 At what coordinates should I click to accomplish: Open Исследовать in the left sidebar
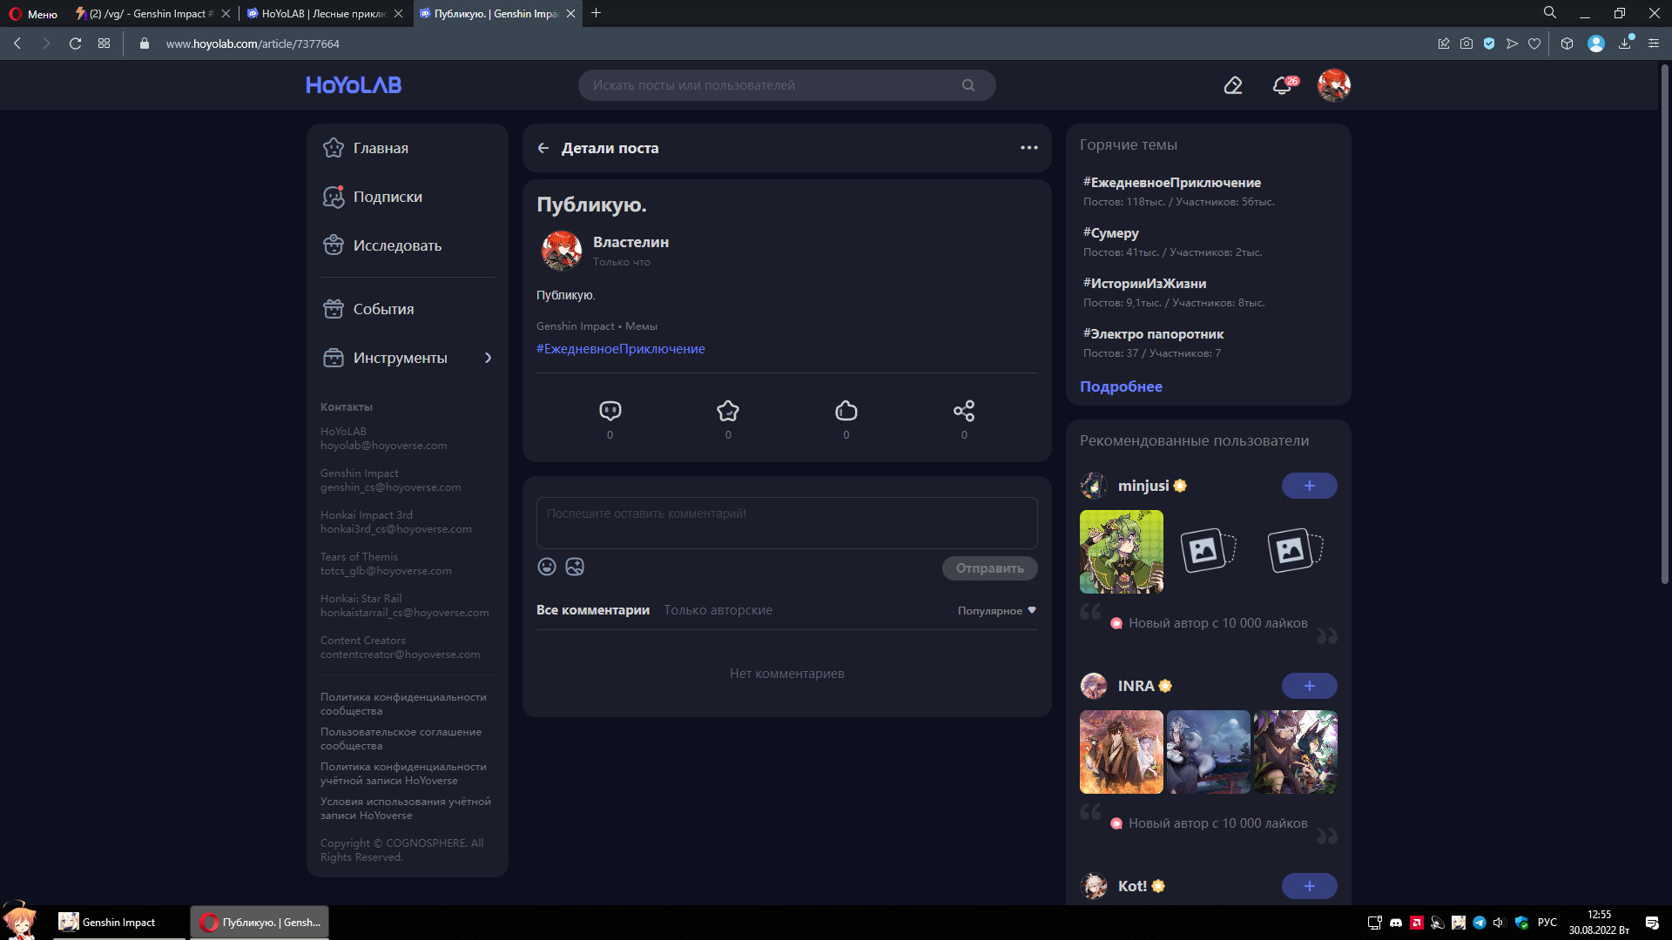pyautogui.click(x=397, y=245)
